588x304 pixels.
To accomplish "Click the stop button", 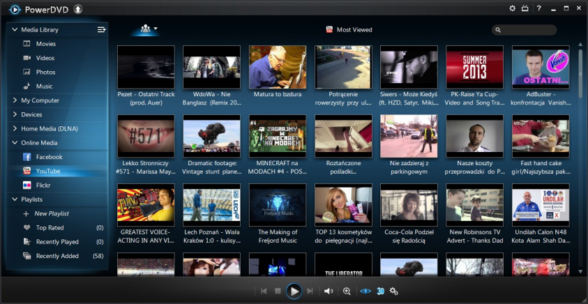I will (x=278, y=291).
